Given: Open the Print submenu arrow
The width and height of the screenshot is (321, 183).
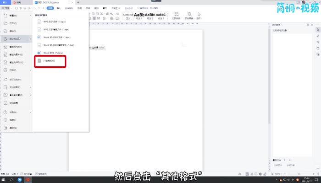Looking at the screenshot, I should point(30,70).
